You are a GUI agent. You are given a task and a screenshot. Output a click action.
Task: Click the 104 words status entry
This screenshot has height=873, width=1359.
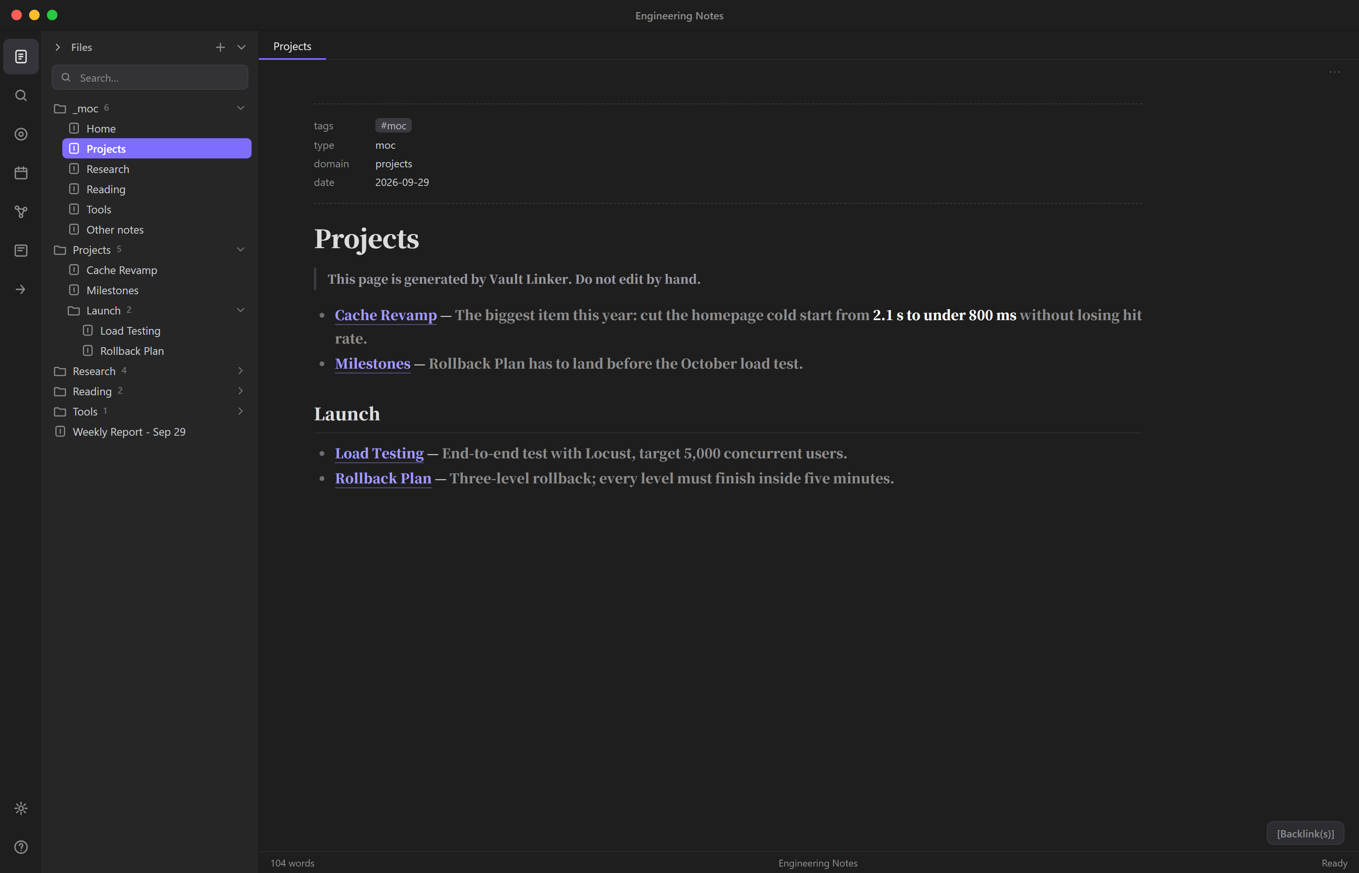coord(292,863)
